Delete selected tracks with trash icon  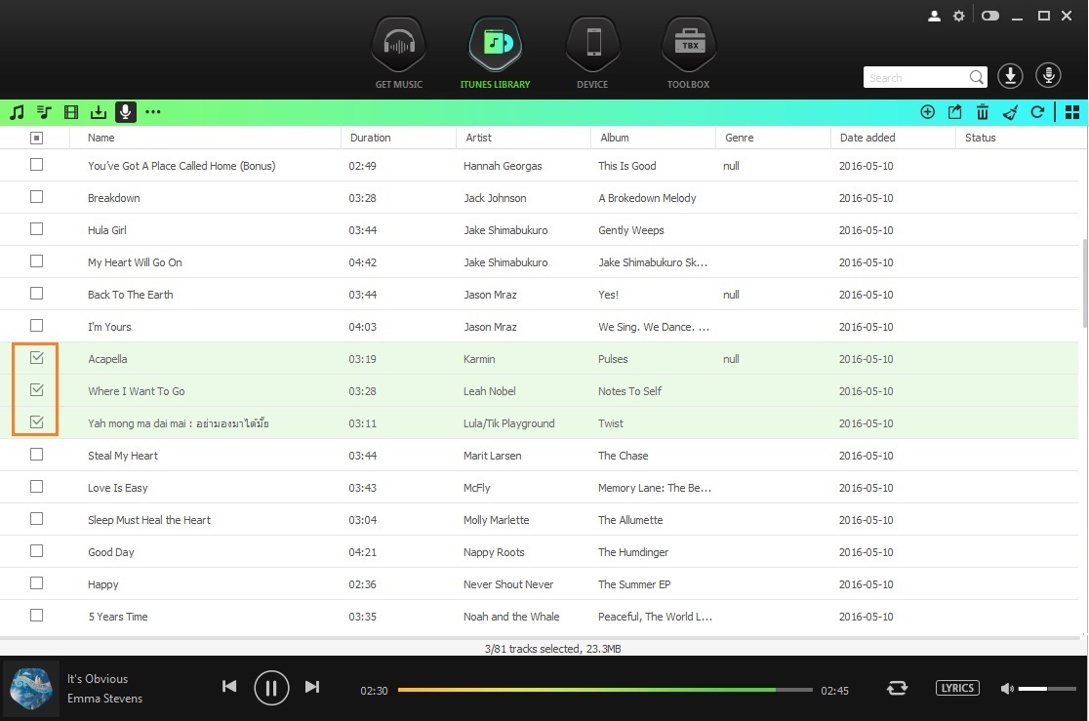(x=983, y=112)
